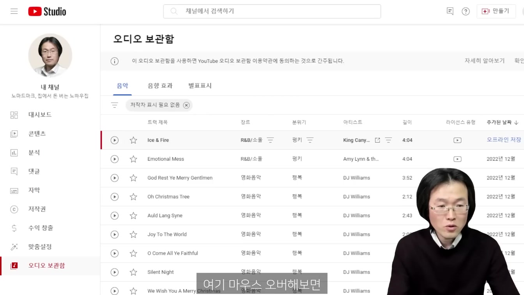Click track title Emotional Mess
524x295 pixels.
(x=166, y=159)
